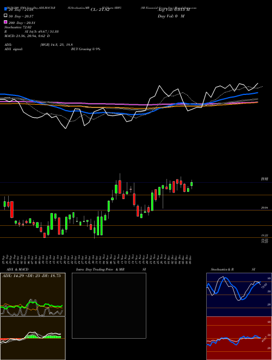The image size is (272, 360).
Task: Click the ADX: 14.29 +DY: 25 -DY: 18.75 header
Action: pyautogui.click(x=32, y=276)
